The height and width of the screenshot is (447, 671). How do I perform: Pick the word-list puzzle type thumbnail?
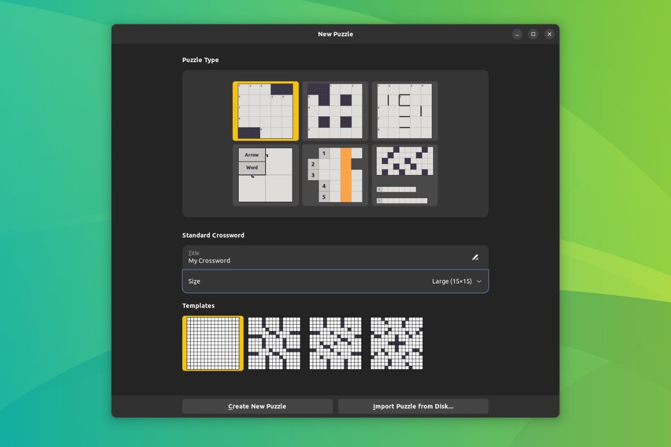pyautogui.click(x=404, y=175)
